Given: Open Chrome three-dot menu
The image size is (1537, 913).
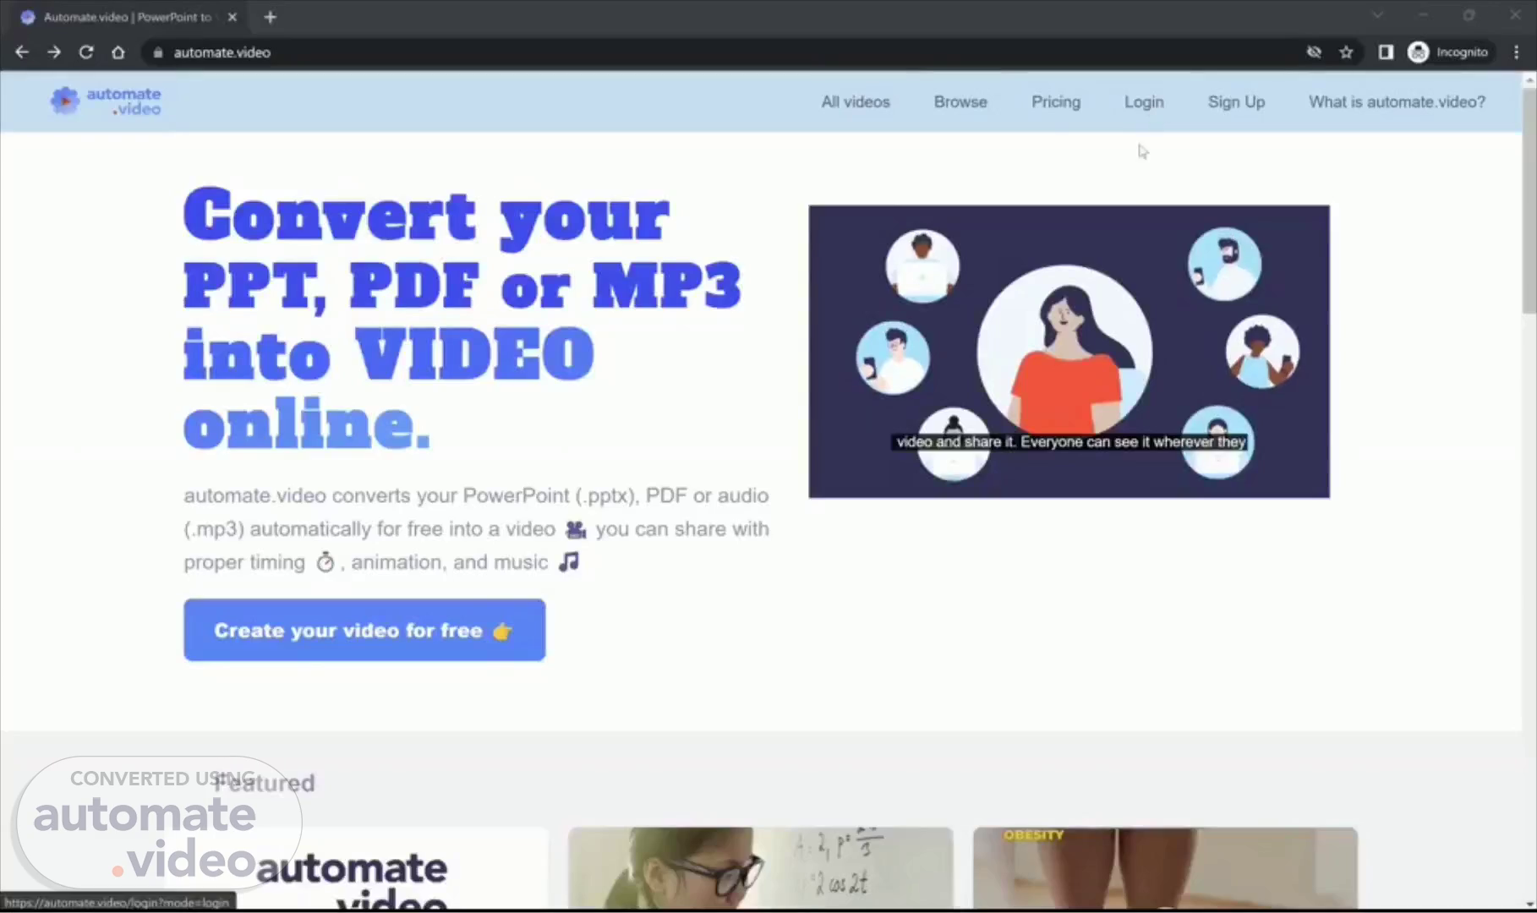Looking at the screenshot, I should tap(1517, 52).
